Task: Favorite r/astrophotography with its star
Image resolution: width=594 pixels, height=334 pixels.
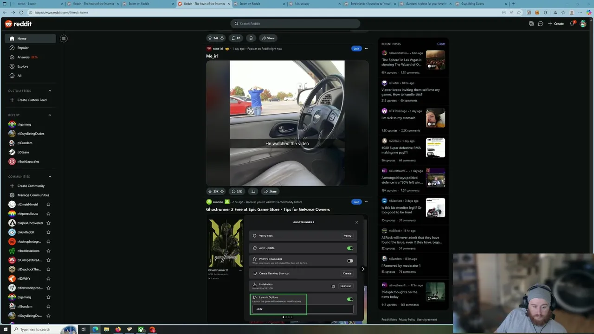Action: [x=48, y=241]
